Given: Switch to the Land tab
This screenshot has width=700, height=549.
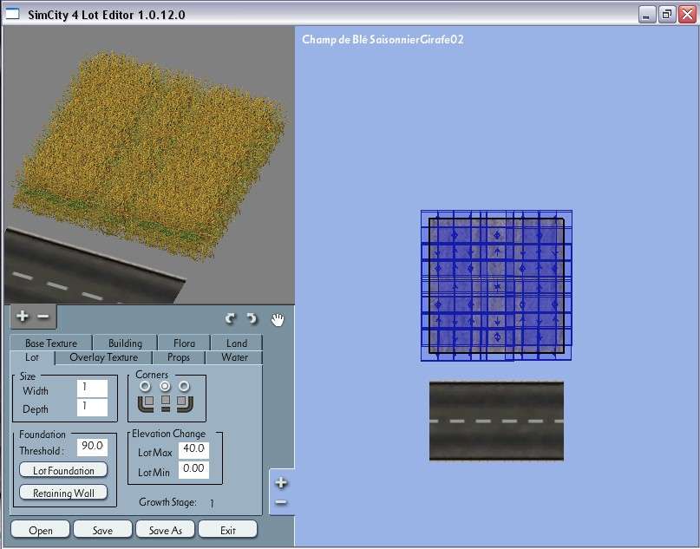Looking at the screenshot, I should coord(237,343).
